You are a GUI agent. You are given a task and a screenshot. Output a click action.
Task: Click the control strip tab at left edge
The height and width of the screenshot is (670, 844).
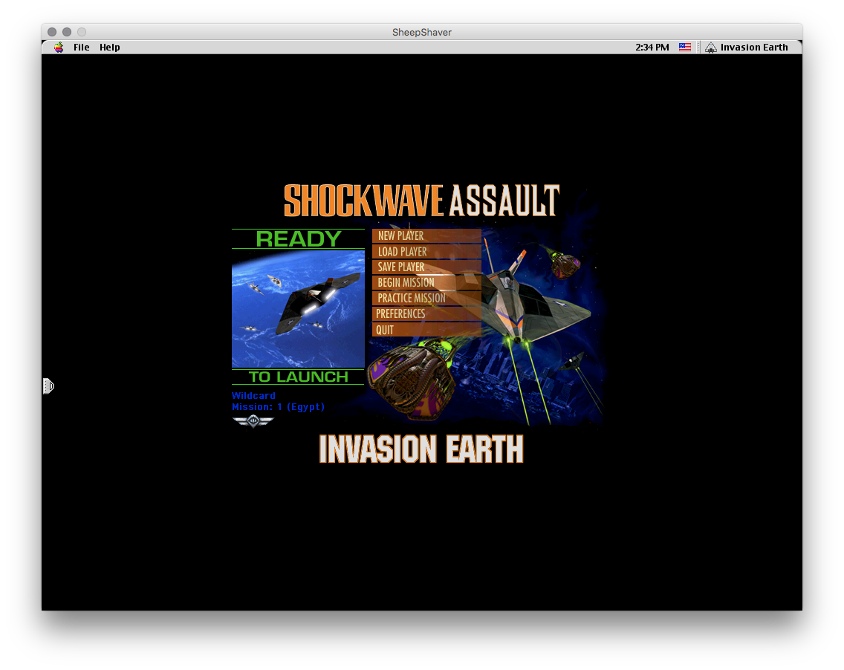coord(48,386)
